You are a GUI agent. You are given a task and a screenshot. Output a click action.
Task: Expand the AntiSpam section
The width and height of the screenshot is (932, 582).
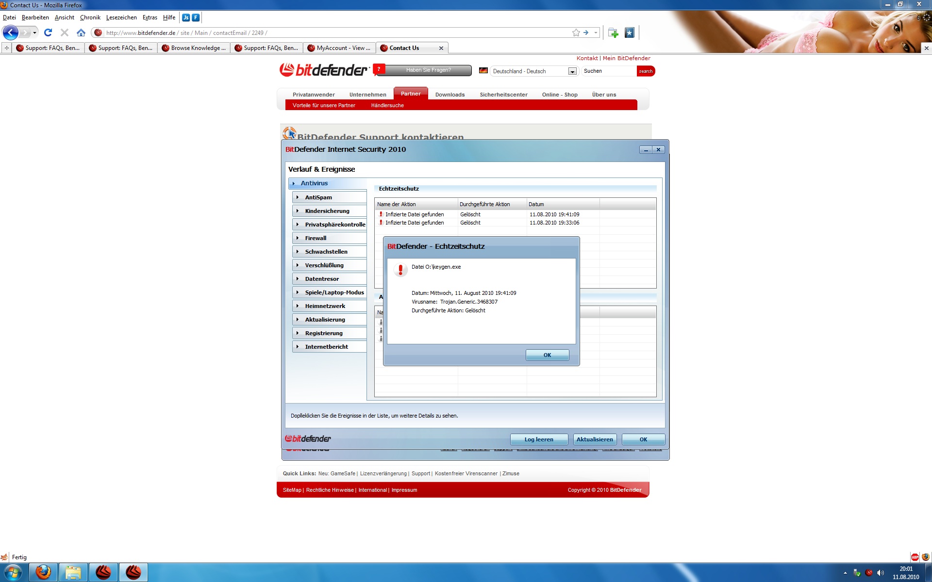click(x=330, y=197)
